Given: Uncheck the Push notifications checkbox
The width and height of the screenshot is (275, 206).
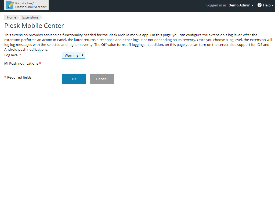Looking at the screenshot, I should point(6,64).
